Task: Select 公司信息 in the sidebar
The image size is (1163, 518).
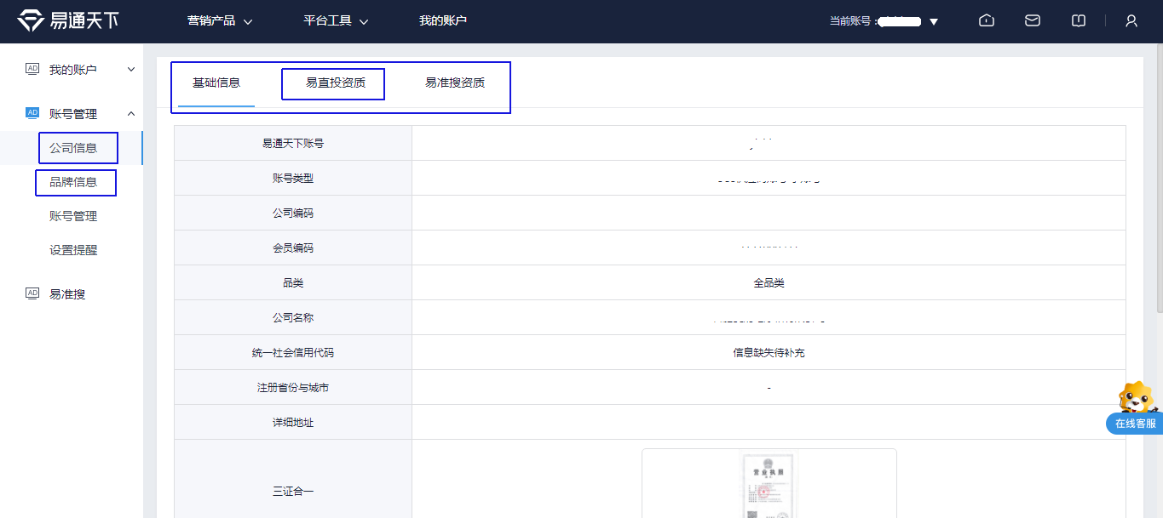Action: (73, 148)
